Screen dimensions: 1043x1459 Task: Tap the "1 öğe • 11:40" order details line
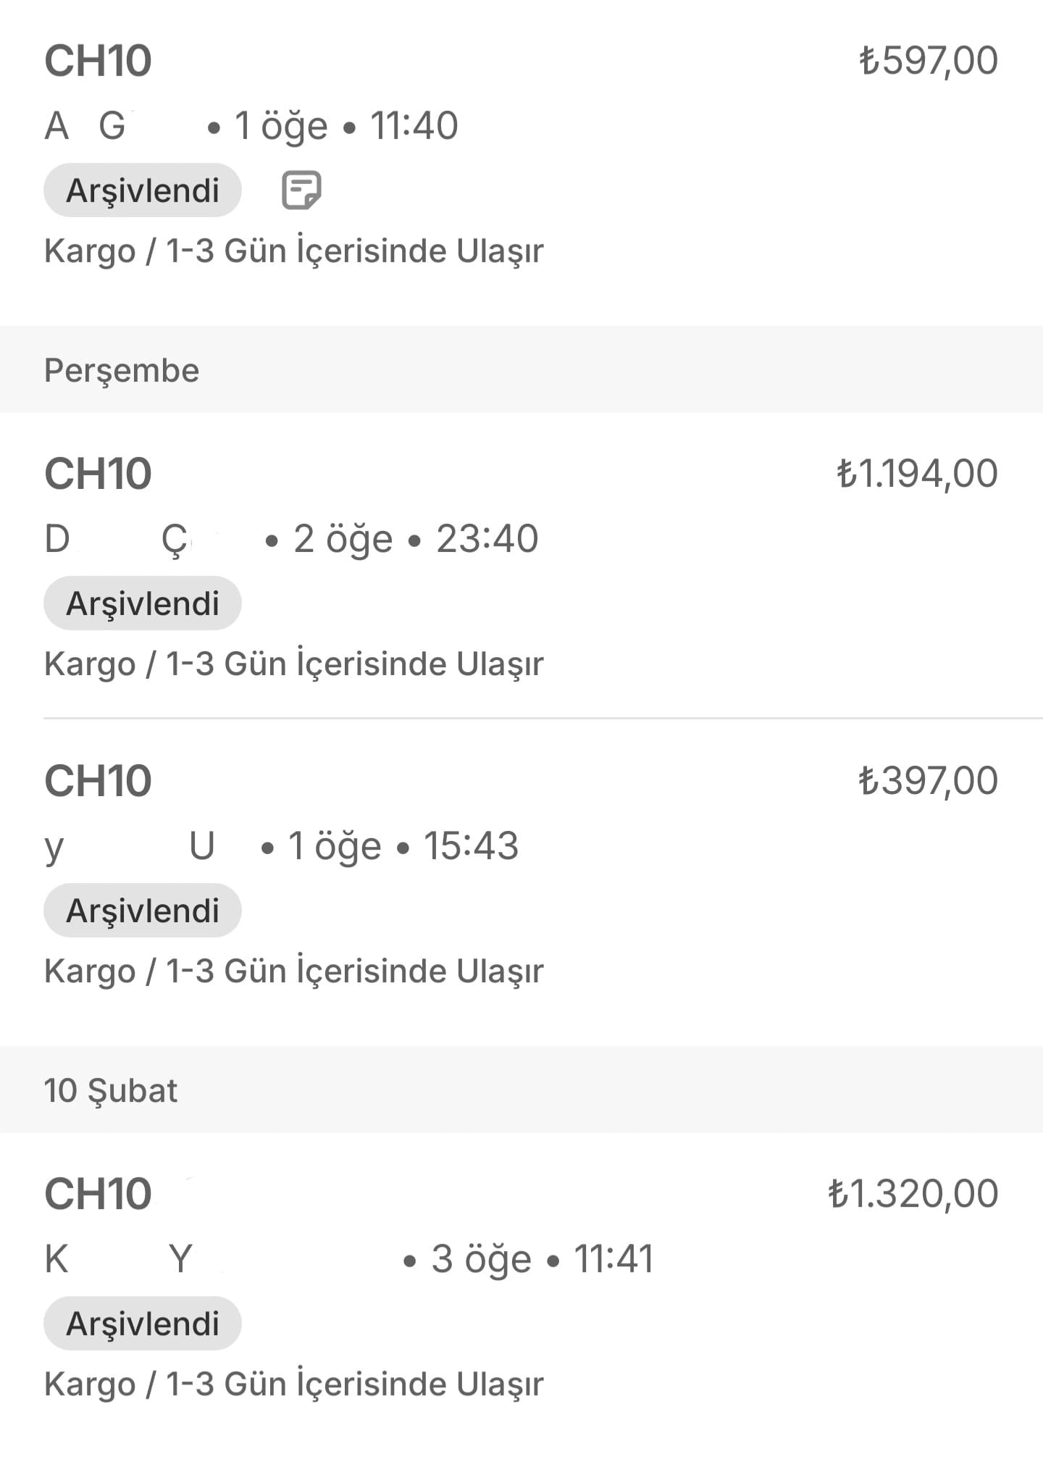(x=345, y=126)
